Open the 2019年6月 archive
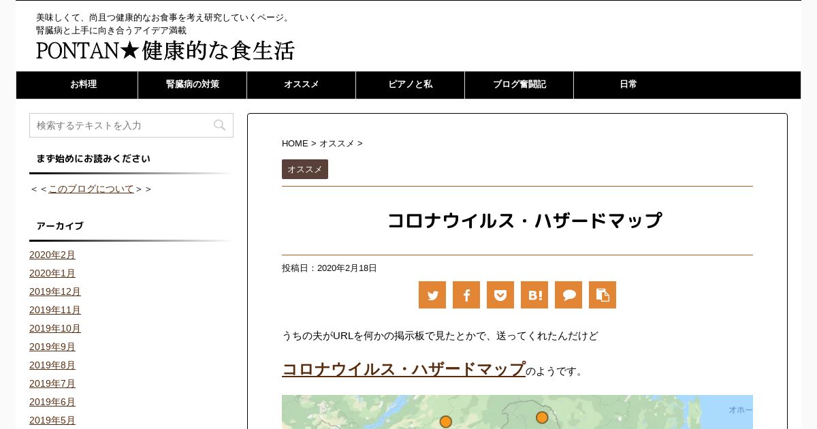817x429 pixels. (x=52, y=402)
